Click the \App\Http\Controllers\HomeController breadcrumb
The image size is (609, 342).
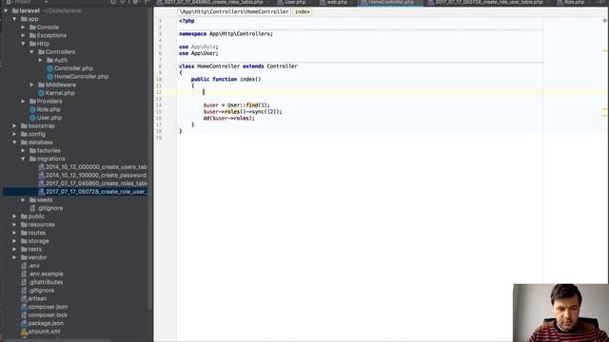coord(234,11)
